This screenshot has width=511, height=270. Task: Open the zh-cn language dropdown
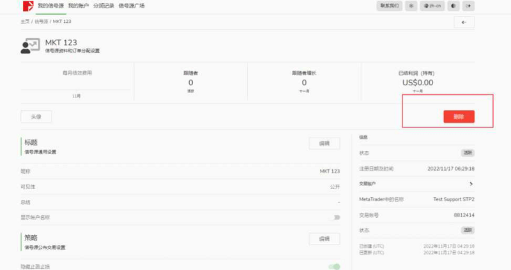[x=432, y=6]
